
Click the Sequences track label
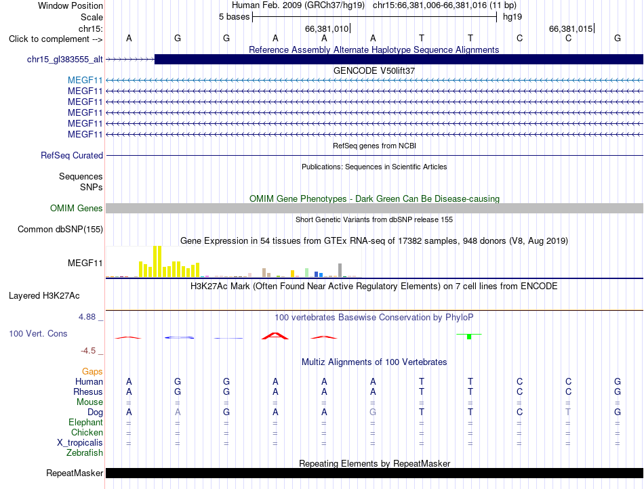81,176
